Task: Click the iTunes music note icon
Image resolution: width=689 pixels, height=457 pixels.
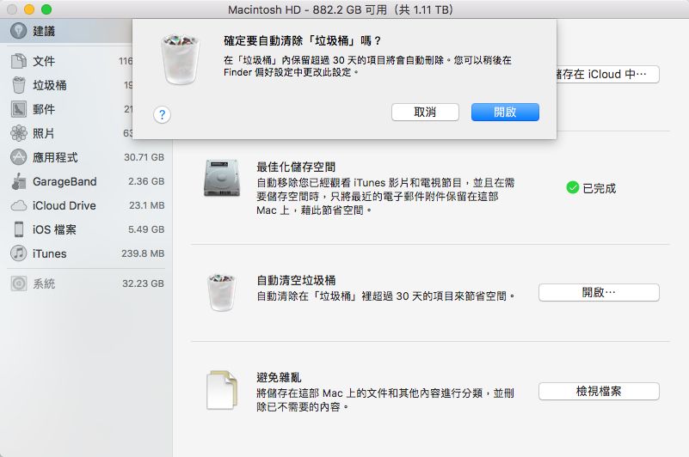Action: pyautogui.click(x=18, y=253)
